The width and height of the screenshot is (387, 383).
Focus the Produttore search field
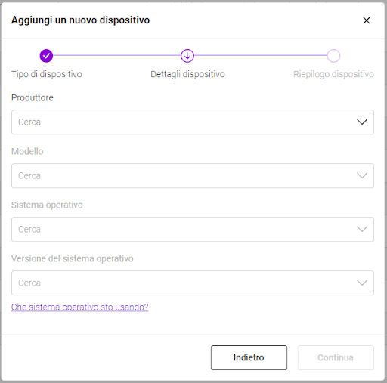click(193, 122)
